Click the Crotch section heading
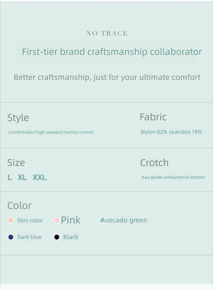213x290 pixels. [154, 163]
